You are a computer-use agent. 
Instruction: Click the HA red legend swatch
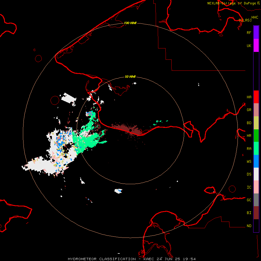[256, 97]
